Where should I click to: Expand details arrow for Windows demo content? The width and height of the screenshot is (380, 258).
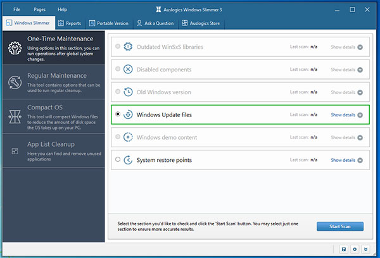click(x=360, y=138)
